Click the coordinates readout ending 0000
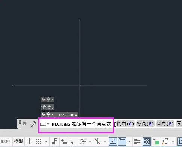The image size is (182, 147). (x=5, y=141)
